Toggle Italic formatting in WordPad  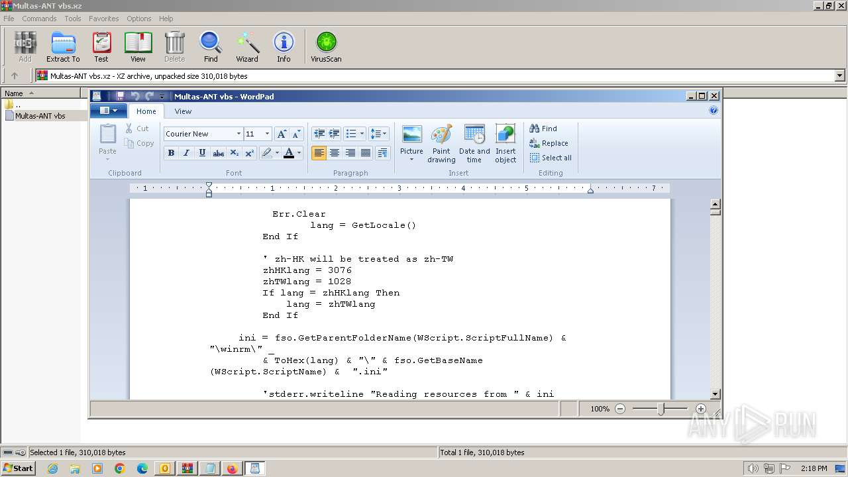186,153
